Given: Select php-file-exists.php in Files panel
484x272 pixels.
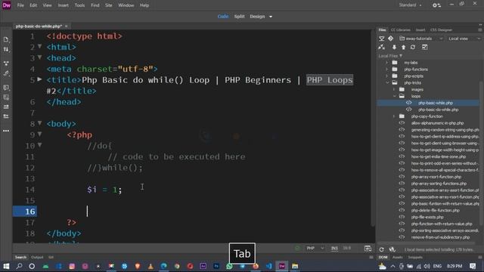Looking at the screenshot, I should pyautogui.click(x=427, y=217).
